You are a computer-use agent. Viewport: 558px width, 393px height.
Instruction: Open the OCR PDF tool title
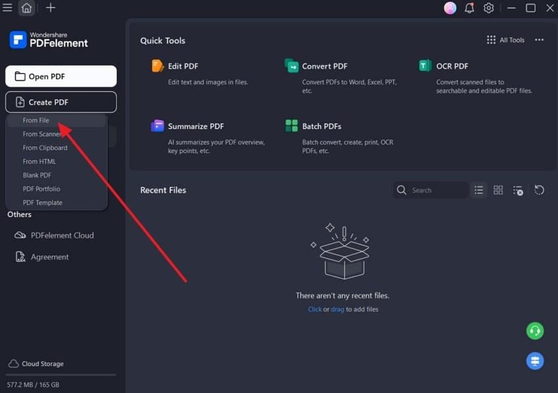tap(452, 66)
